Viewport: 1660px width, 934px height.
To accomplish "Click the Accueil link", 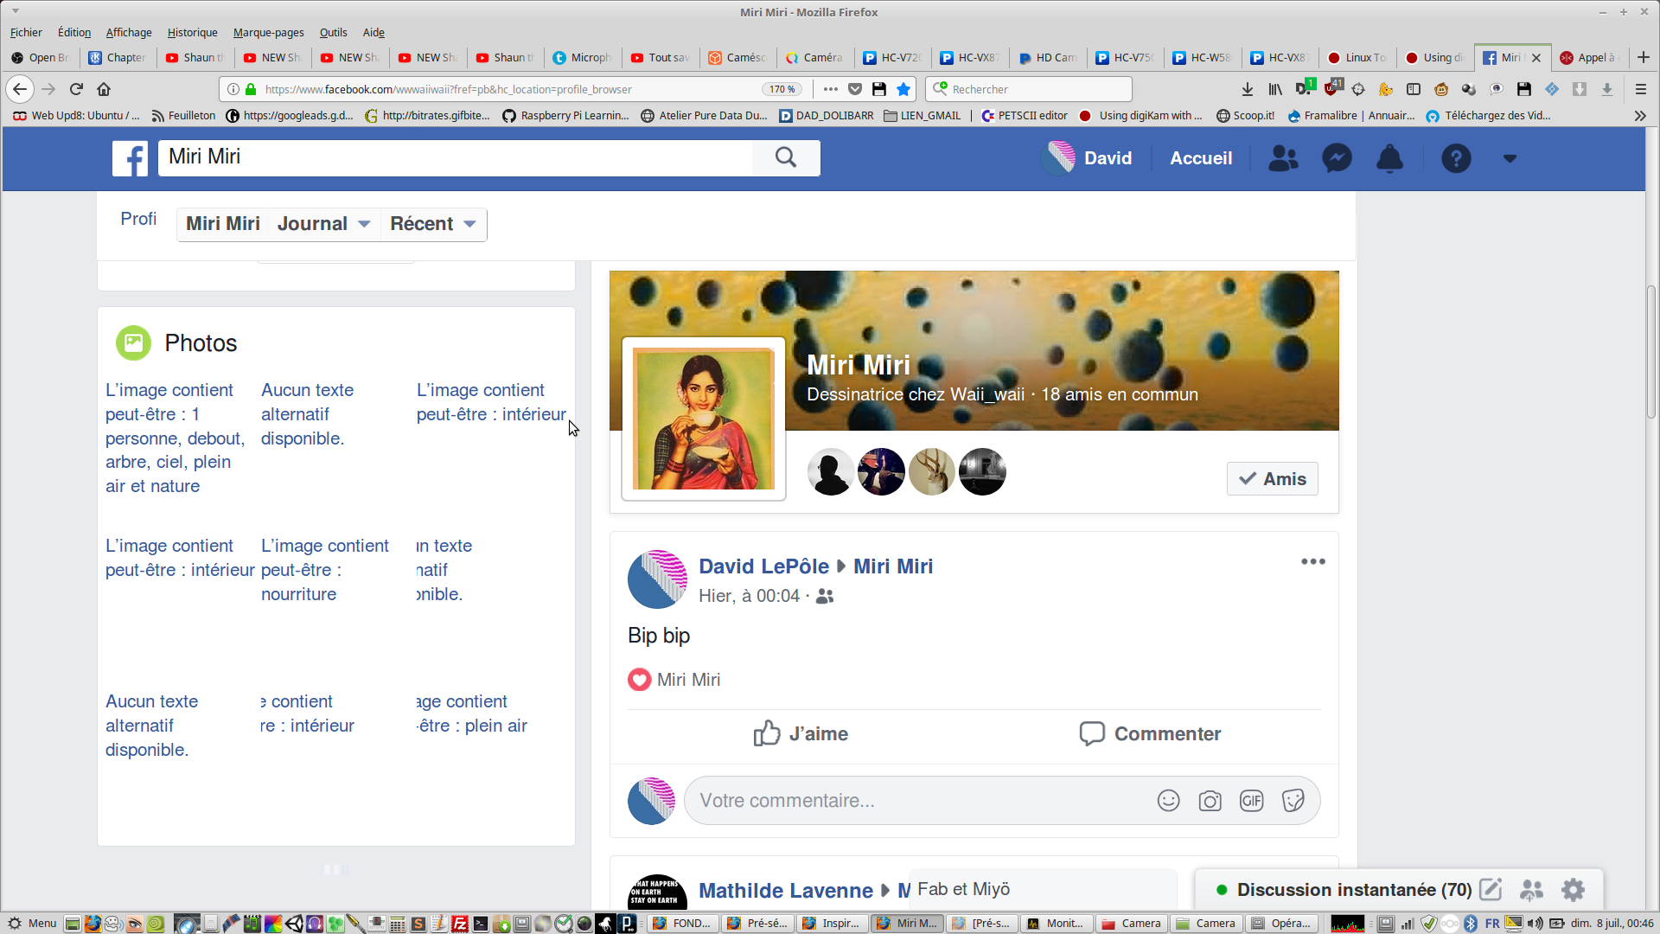I will coord(1201,158).
